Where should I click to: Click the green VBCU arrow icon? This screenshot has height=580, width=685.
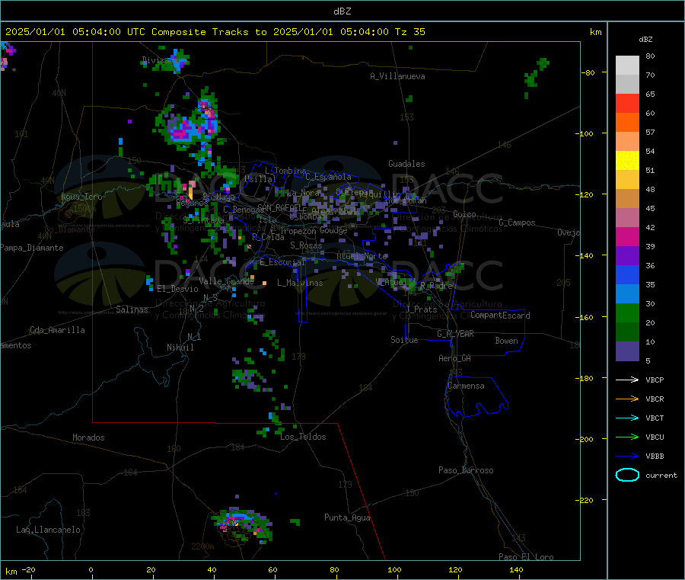pyautogui.click(x=627, y=437)
